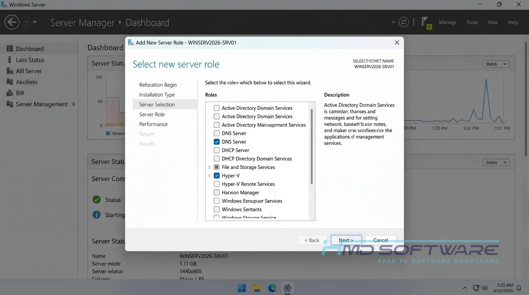The height and width of the screenshot is (295, 529).
Task: Go to Server Role wizard step
Action: [x=152, y=114]
